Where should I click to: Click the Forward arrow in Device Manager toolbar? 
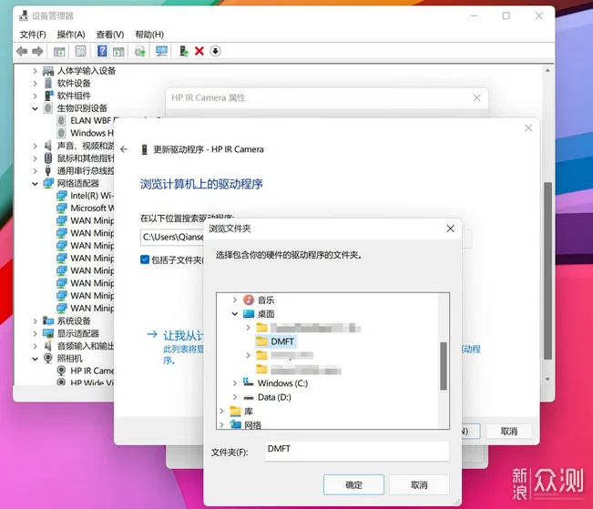[37, 51]
